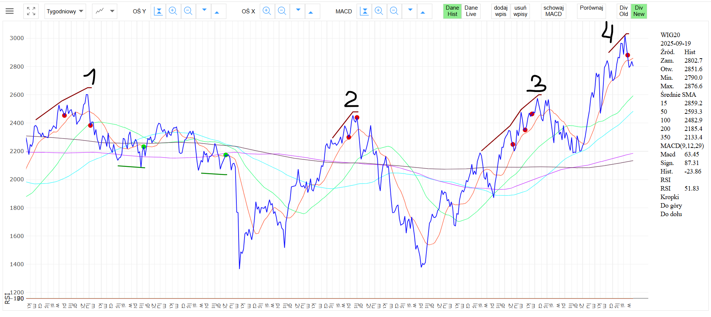Enable Dane Hist data mode
The width and height of the screenshot is (711, 317).
click(452, 11)
